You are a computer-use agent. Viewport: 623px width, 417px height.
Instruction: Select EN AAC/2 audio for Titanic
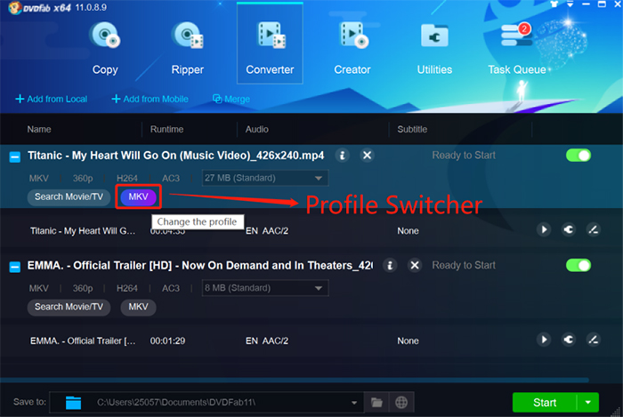[267, 231]
